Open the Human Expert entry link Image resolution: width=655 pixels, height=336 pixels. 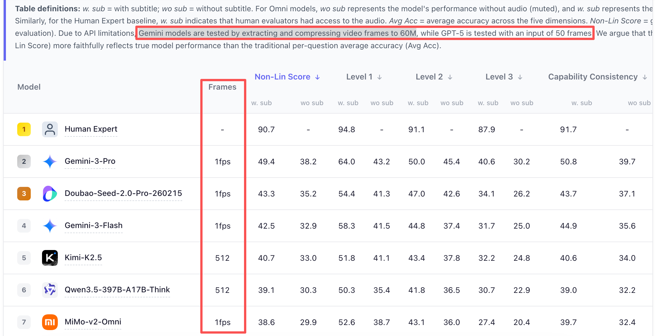pyautogui.click(x=91, y=129)
